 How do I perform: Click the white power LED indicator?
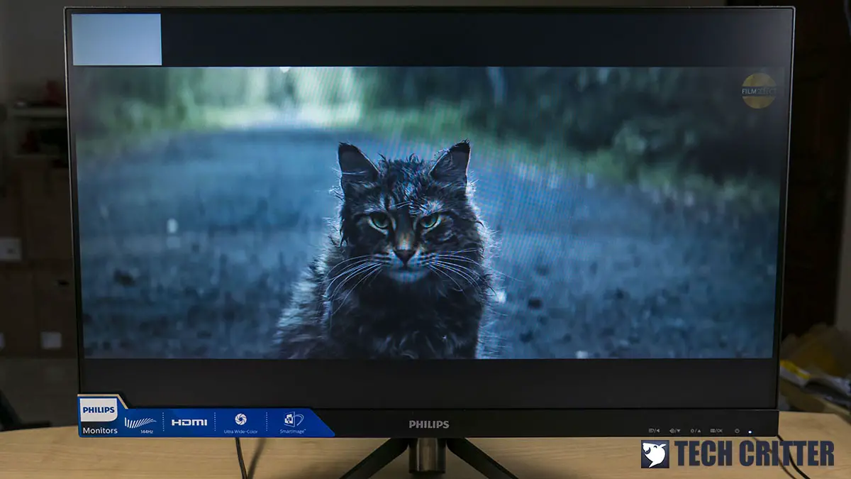(x=750, y=431)
